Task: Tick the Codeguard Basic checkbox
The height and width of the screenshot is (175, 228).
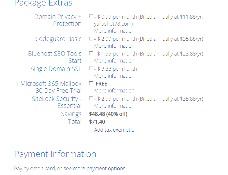Action: point(91,39)
